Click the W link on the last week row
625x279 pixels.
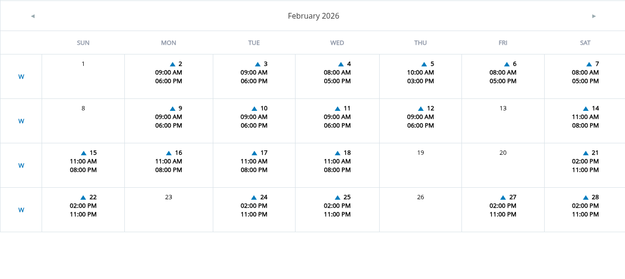point(21,209)
